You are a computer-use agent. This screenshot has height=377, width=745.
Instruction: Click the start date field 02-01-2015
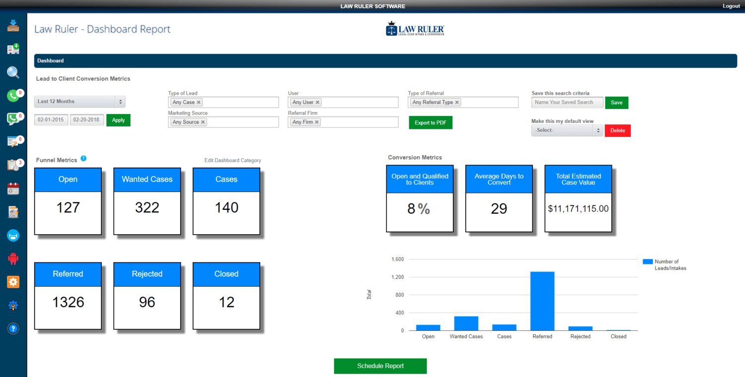[52, 120]
